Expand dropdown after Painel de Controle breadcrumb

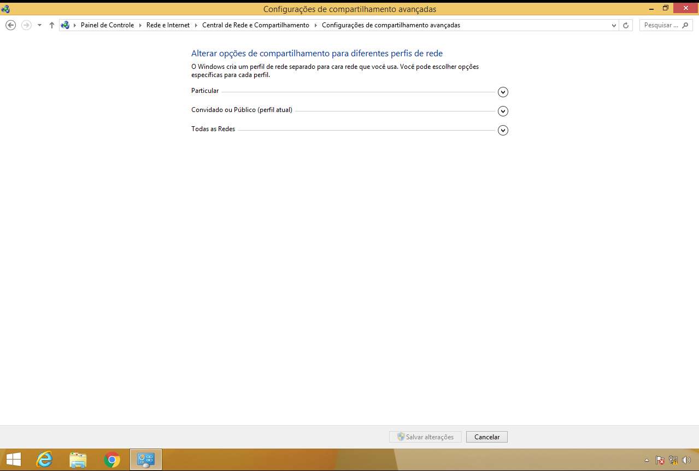(140, 25)
